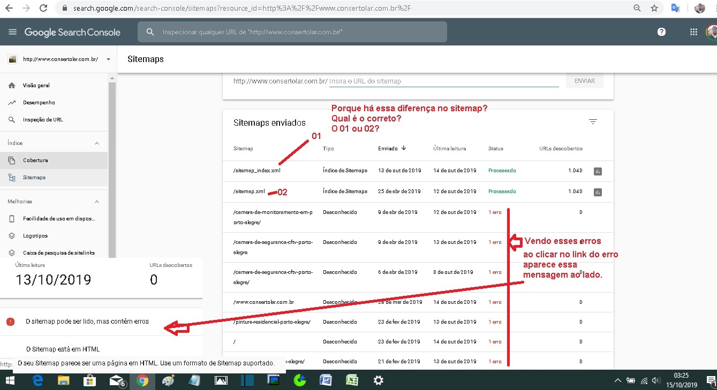Click the ENVIAR button
717x390 pixels.
(x=585, y=81)
